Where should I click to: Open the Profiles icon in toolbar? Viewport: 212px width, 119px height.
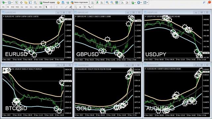point(9,2)
